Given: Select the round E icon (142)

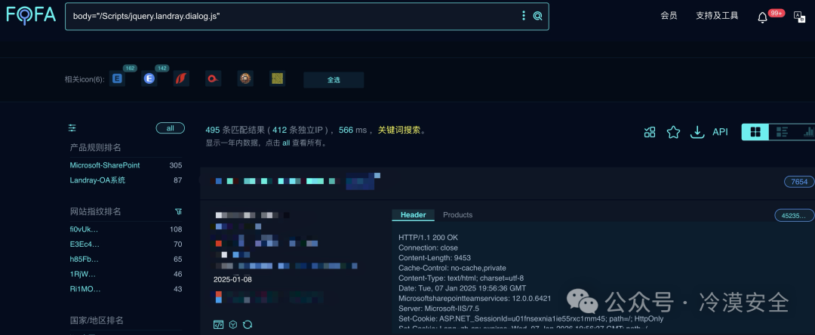Looking at the screenshot, I should (x=149, y=79).
